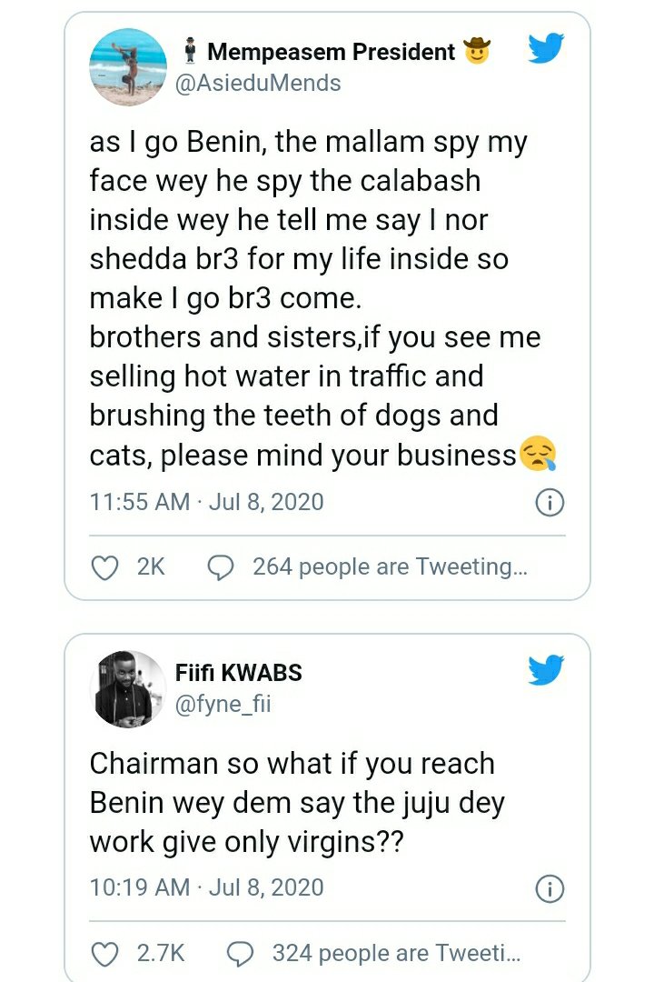This screenshot has width=654, height=982.
Task: Open the 11:55 AM · Jul 8, 2020 timestamp
Action: coord(206,501)
